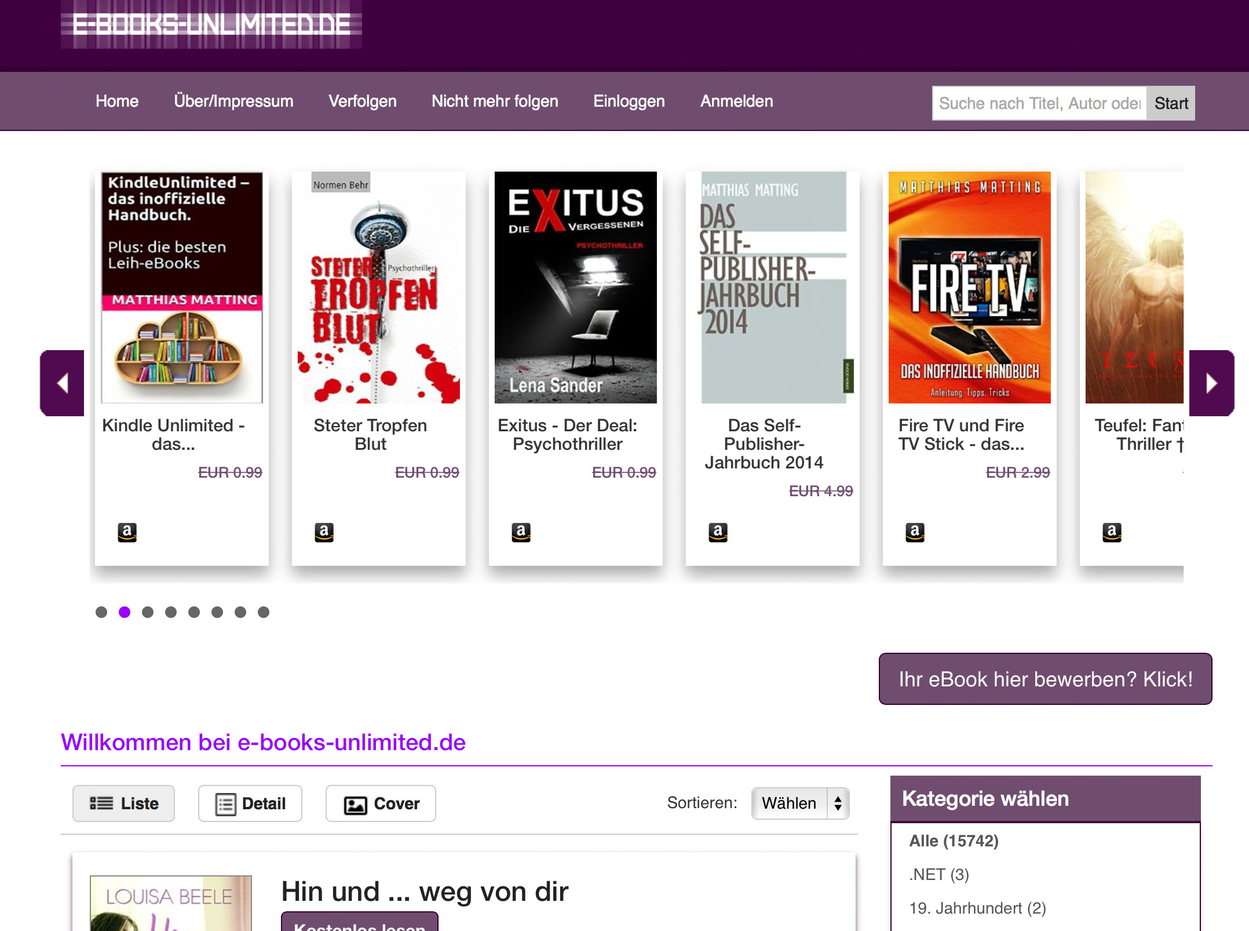Click the carousel next arrow
The height and width of the screenshot is (931, 1249).
1211,383
